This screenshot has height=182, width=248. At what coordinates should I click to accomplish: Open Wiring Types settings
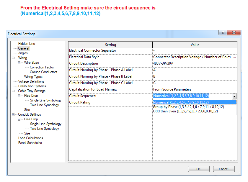click(33, 77)
